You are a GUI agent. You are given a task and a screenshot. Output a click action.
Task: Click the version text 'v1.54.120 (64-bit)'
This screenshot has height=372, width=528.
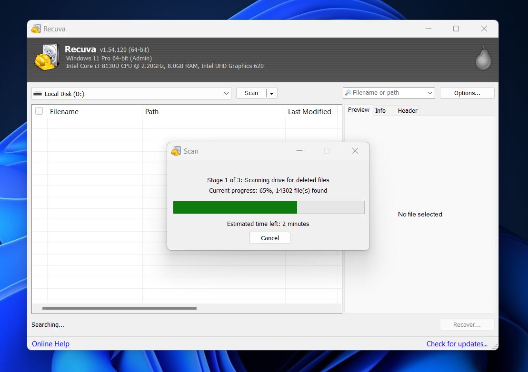[124, 50]
